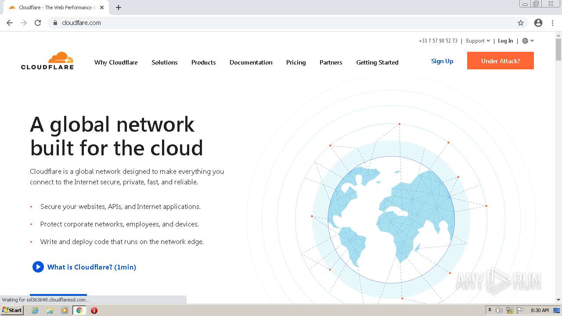Click text 'Write and deploy code that runs on the network edge.'
Image resolution: width=562 pixels, height=316 pixels.
(122, 241)
